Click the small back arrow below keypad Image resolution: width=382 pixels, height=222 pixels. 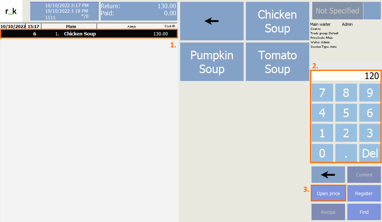pyautogui.click(x=328, y=175)
